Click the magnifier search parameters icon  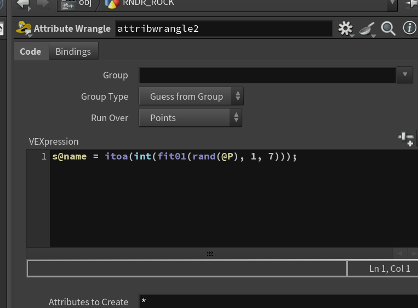[388, 28]
